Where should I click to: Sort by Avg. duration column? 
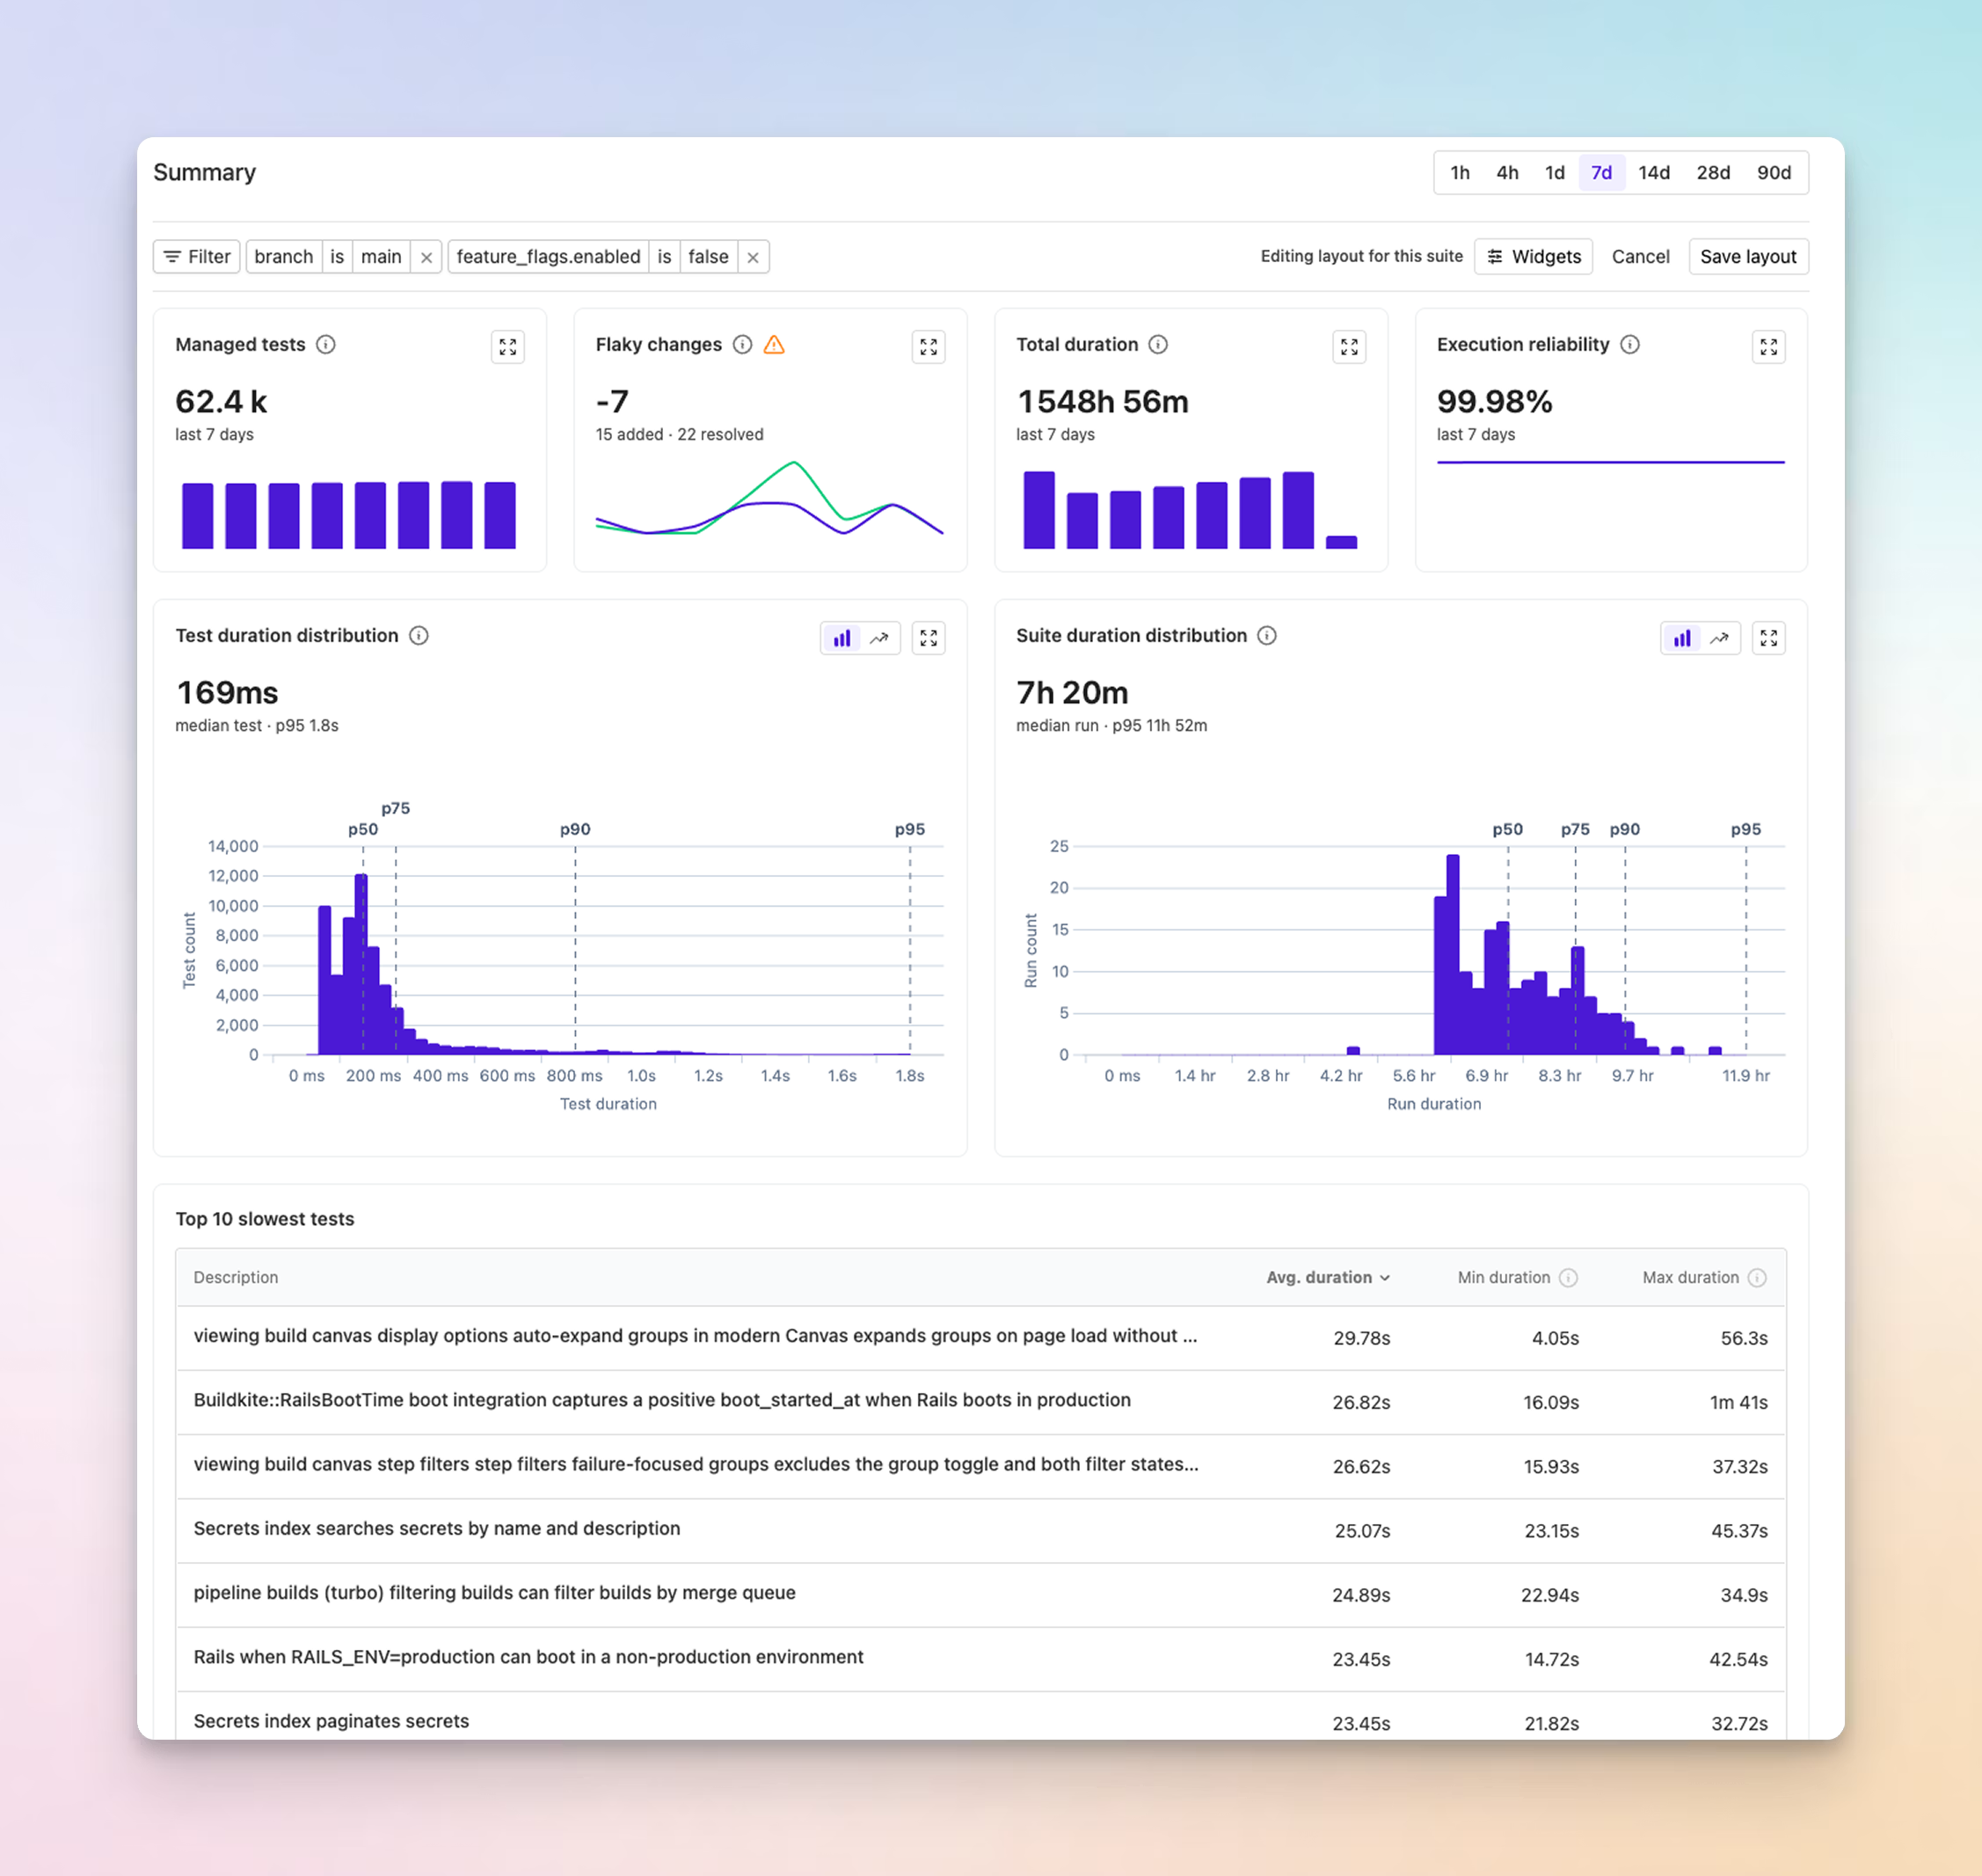pyautogui.click(x=1328, y=1277)
